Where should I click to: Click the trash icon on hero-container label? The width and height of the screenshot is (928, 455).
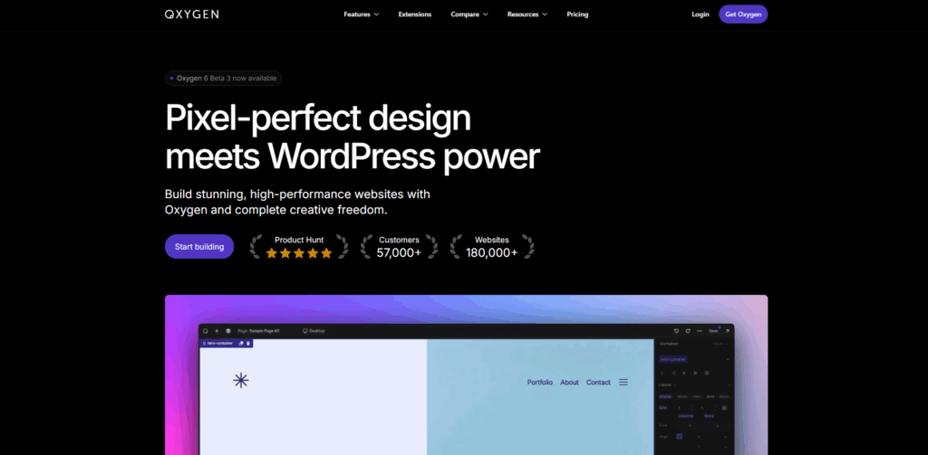[x=248, y=344]
